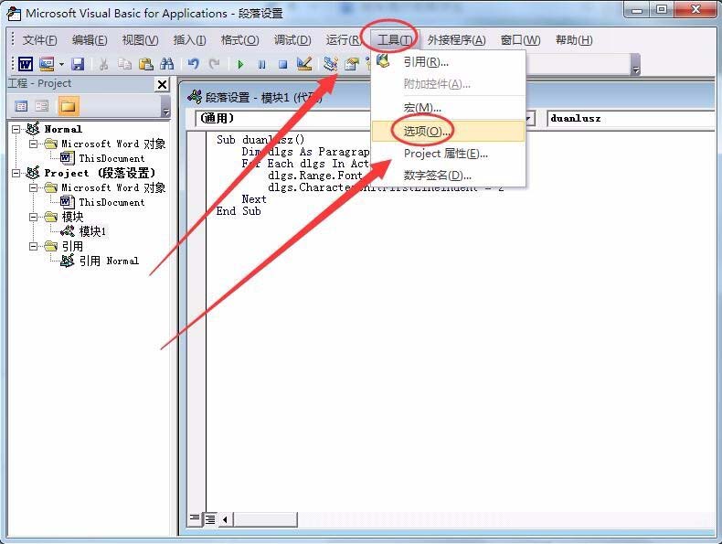Screen dimensions: 722x544
Task: Click the Find binoculars icon
Action: click(166, 64)
